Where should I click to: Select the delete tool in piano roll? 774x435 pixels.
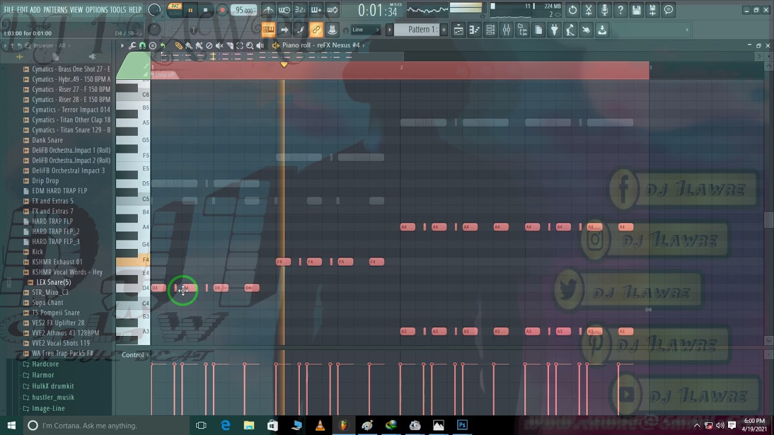pos(209,45)
